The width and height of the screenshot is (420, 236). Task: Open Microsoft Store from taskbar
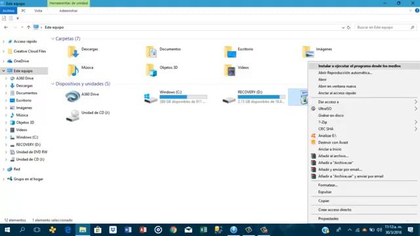[x=98, y=230]
